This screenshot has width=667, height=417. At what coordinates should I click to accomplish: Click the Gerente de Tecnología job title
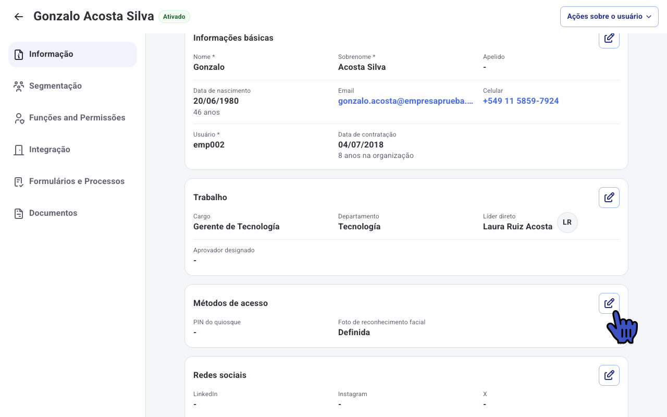click(237, 227)
